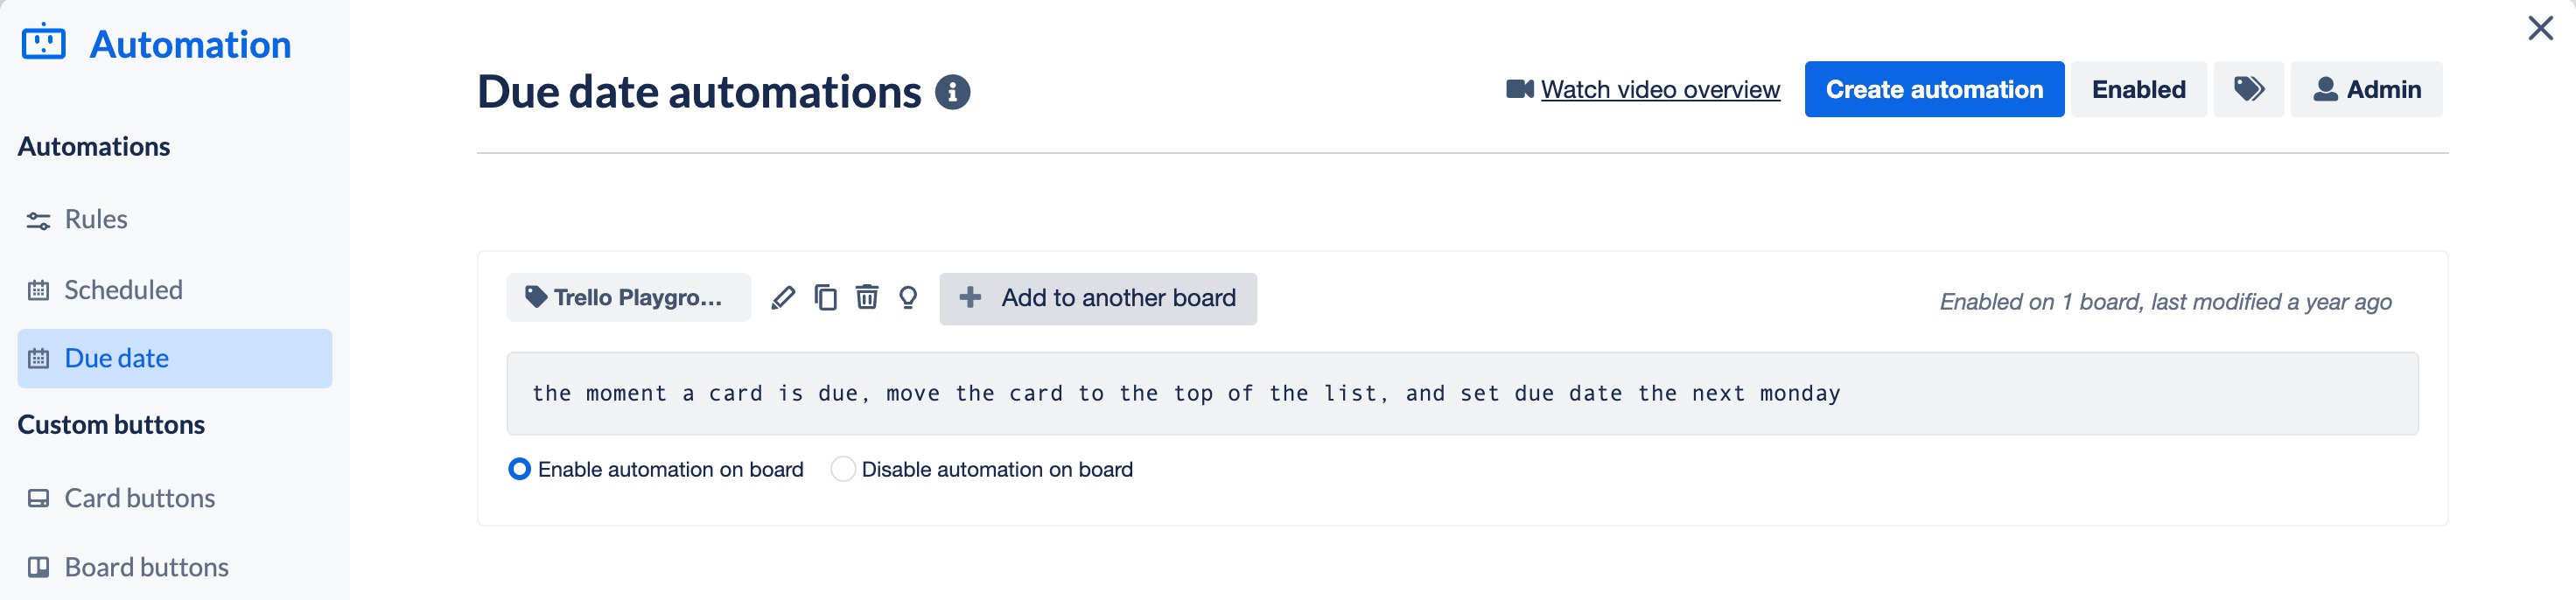The image size is (2576, 600).
Task: Click the Rules icon in the sidebar
Action: [x=38, y=219]
